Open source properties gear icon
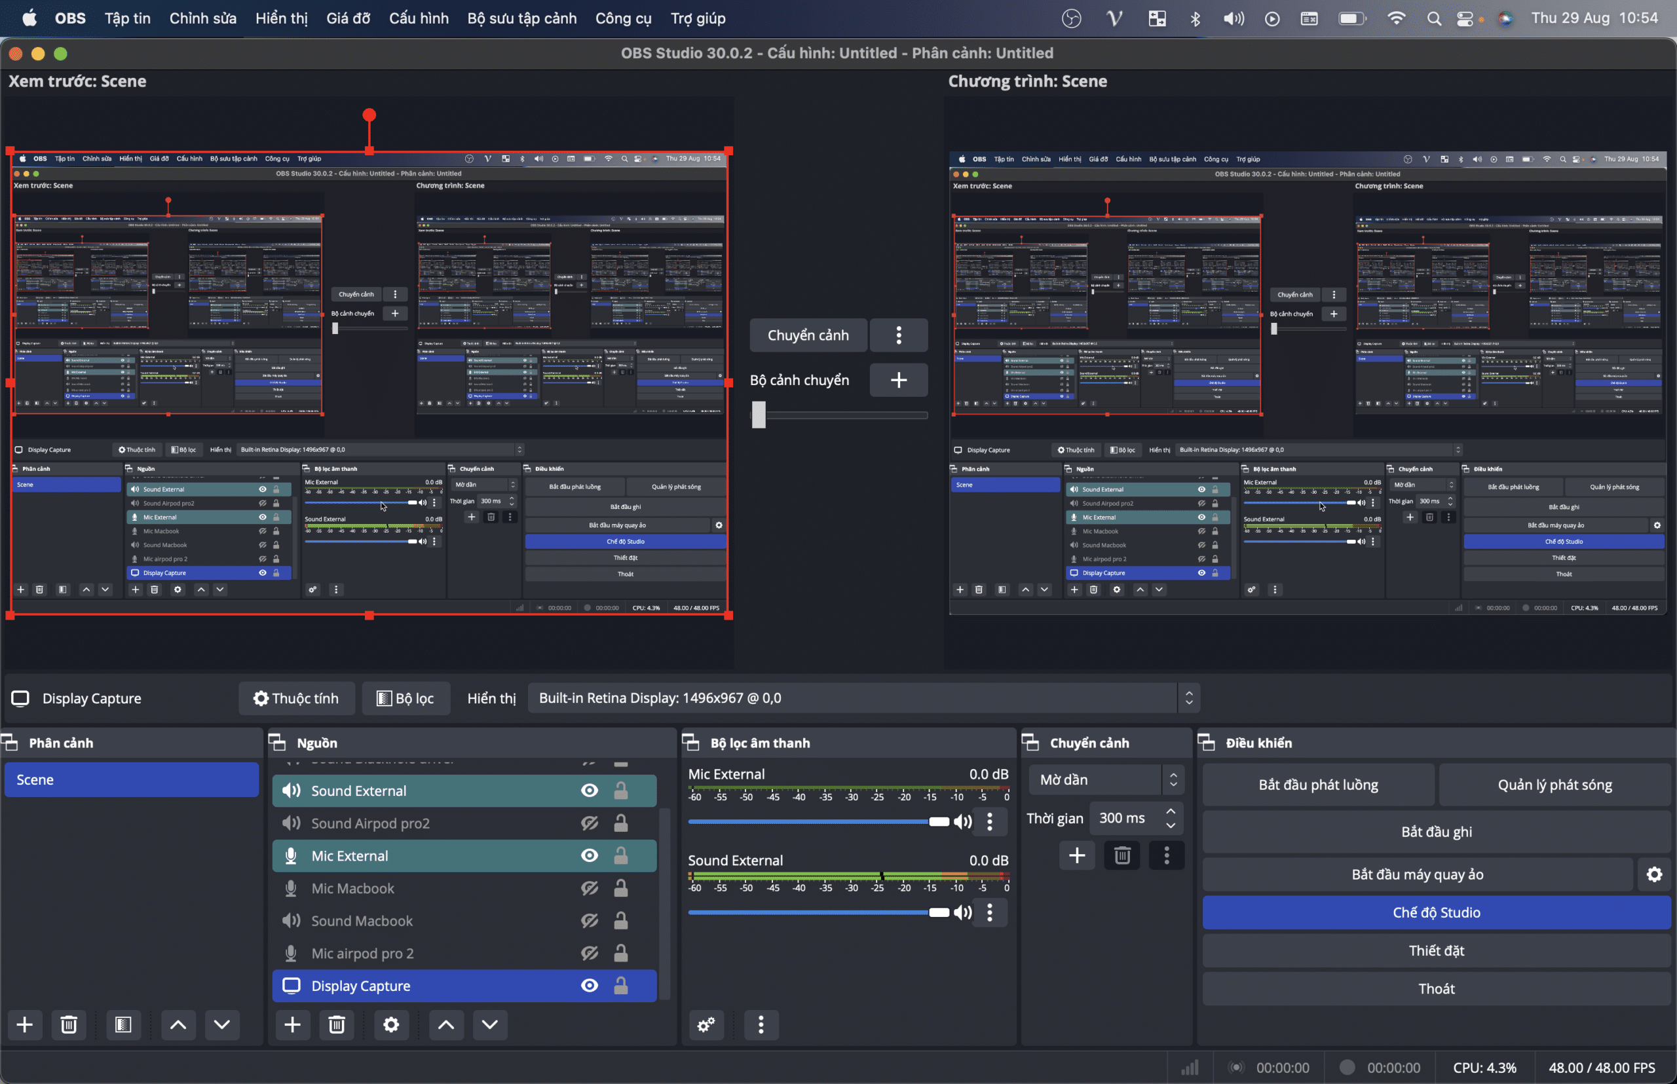Viewport: 1677px width, 1084px height. (x=392, y=1024)
